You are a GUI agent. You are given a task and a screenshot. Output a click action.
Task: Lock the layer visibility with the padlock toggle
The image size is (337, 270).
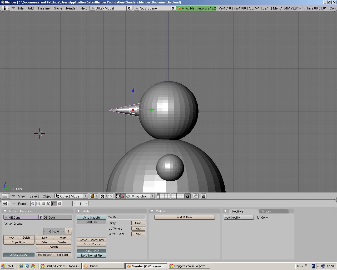pyautogui.click(x=187, y=196)
